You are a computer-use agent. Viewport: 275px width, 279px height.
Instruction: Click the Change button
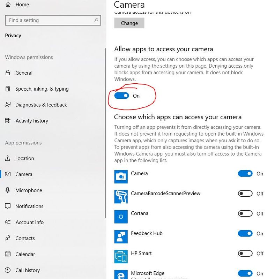129,23
